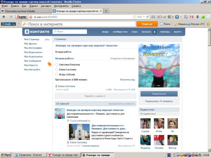Open Музыка on mail.ru toolbar

click(x=180, y=24)
